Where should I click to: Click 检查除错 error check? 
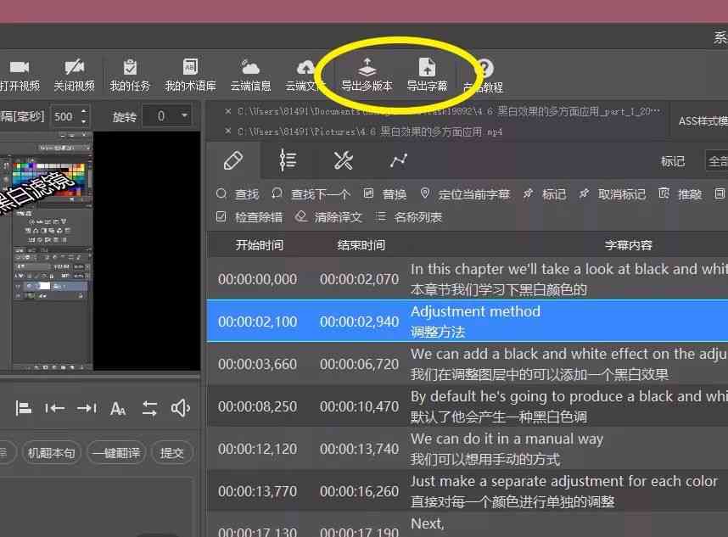point(249,217)
